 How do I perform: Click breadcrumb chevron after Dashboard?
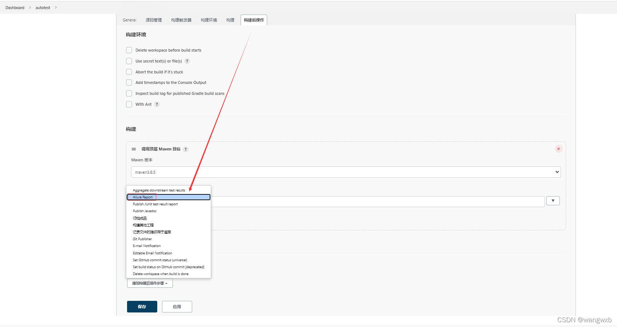coord(30,7)
